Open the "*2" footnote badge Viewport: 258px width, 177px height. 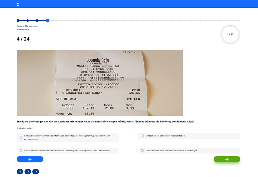[x=28, y=172]
